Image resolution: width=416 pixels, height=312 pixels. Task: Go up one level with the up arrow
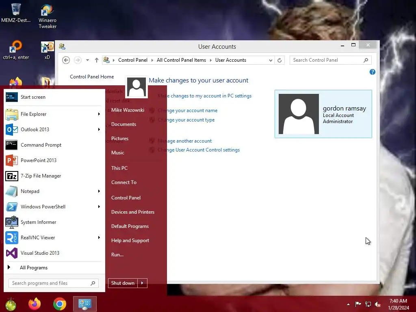click(x=97, y=60)
